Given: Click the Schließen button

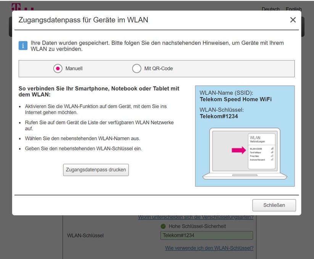Looking at the screenshot, I should pyautogui.click(x=274, y=205).
